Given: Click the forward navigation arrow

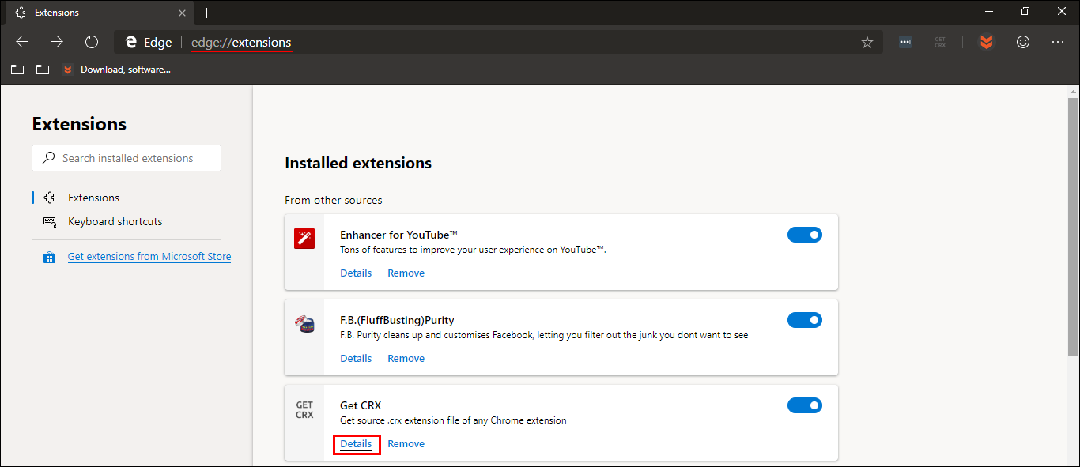Looking at the screenshot, I should point(57,42).
